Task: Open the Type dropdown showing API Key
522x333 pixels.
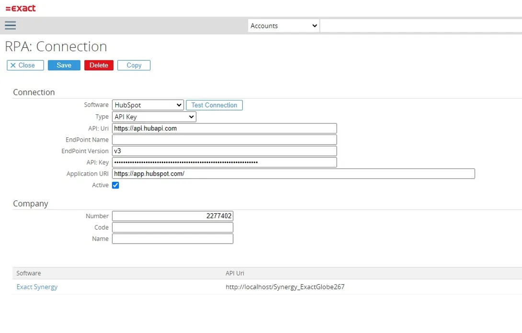Action: click(x=153, y=116)
